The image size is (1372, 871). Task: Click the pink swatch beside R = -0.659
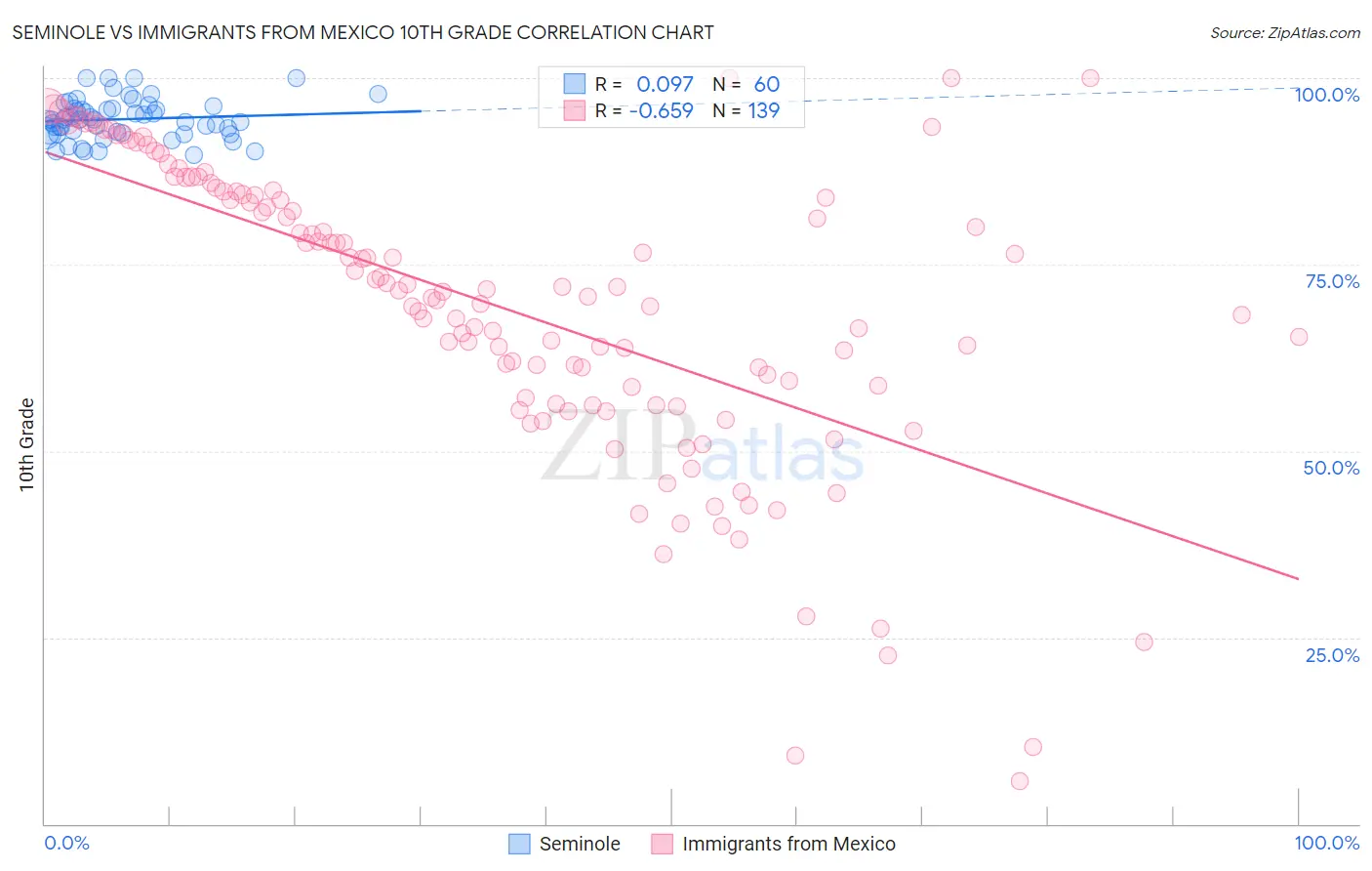575,110
